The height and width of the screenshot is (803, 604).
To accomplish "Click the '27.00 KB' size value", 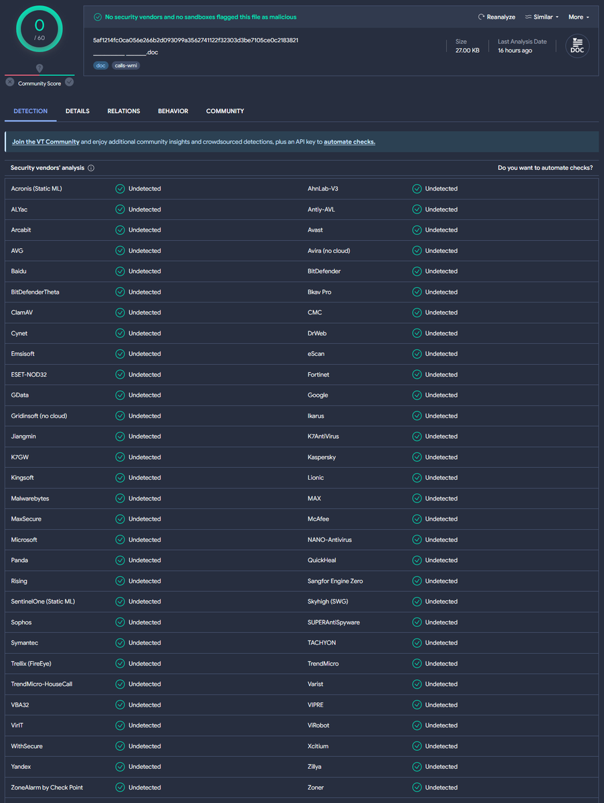I will [467, 51].
